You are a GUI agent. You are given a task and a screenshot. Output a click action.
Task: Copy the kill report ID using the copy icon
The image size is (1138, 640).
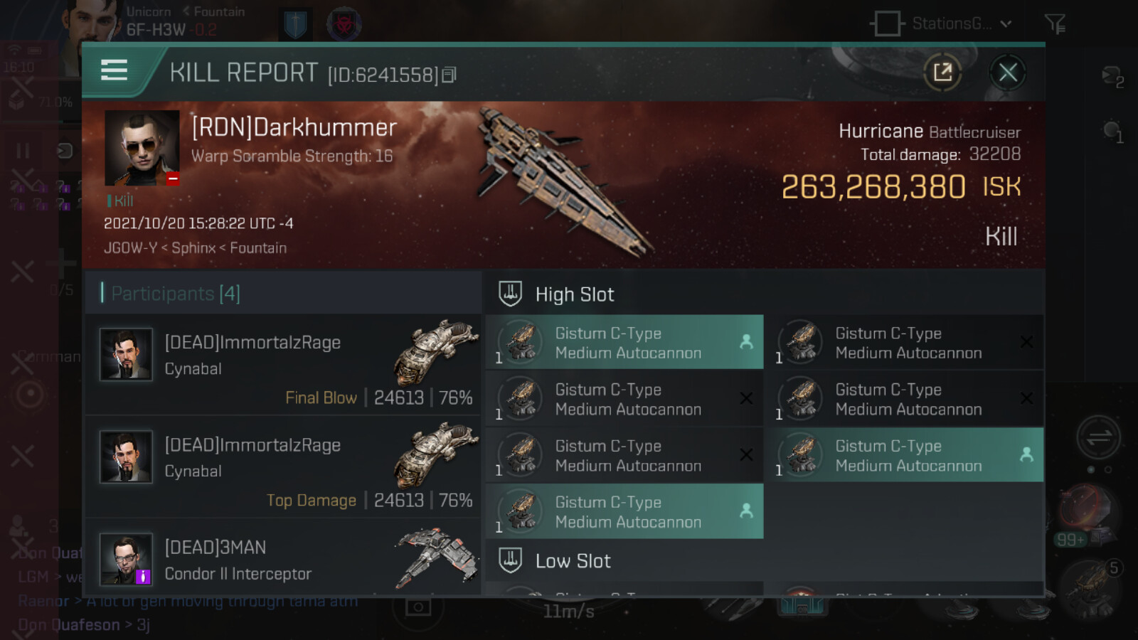point(449,75)
